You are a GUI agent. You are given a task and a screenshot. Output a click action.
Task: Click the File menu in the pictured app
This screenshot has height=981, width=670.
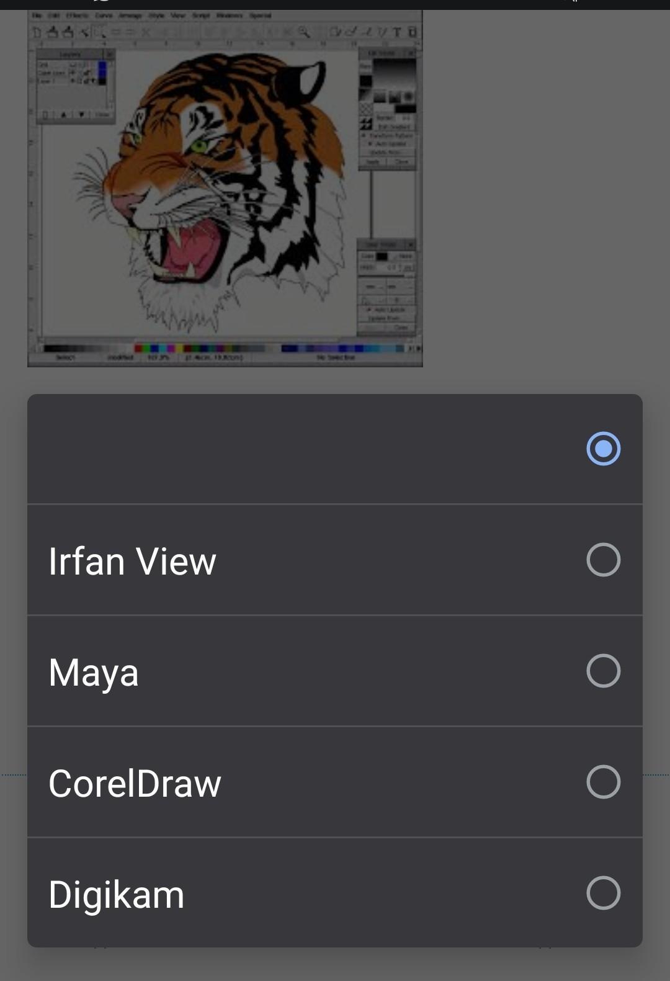pos(37,15)
